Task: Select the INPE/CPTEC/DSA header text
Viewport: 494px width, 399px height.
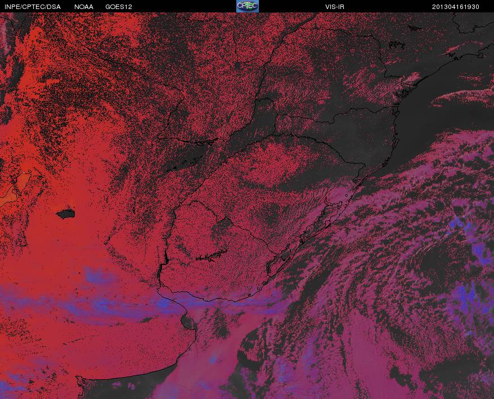Action: 33,7
